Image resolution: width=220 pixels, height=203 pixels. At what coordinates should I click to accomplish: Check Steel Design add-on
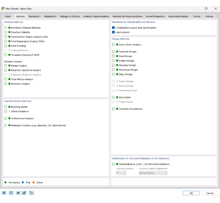click(113, 56)
